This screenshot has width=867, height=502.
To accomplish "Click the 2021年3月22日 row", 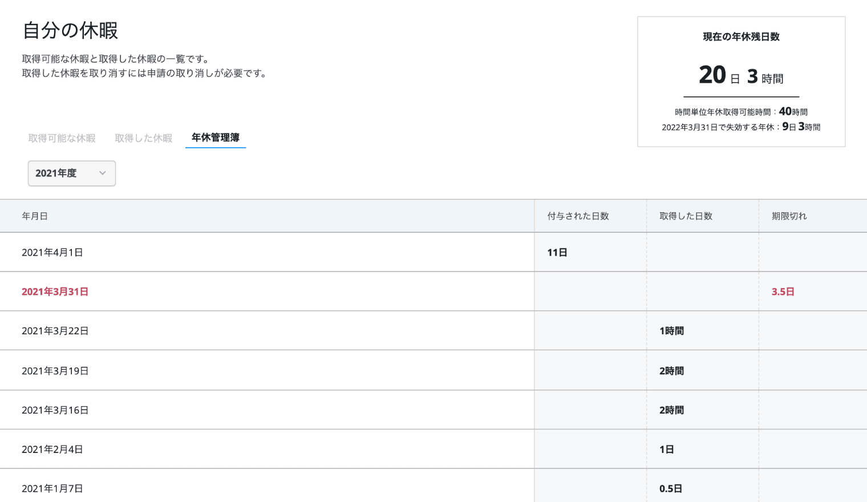I will (55, 331).
